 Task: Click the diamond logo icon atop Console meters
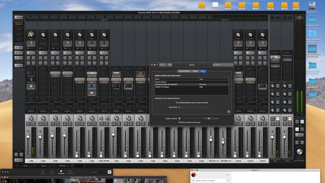click(299, 18)
